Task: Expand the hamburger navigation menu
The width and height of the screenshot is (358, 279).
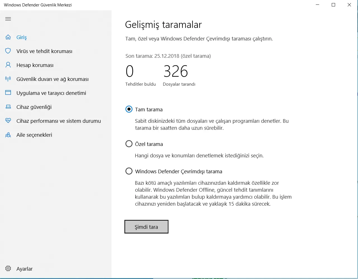Action: point(8,19)
